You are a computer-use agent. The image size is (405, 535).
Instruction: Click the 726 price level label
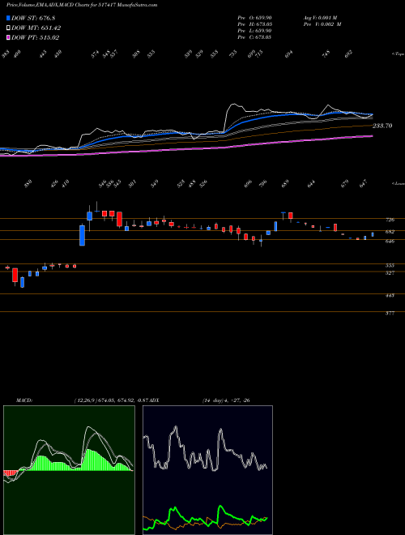click(390, 220)
